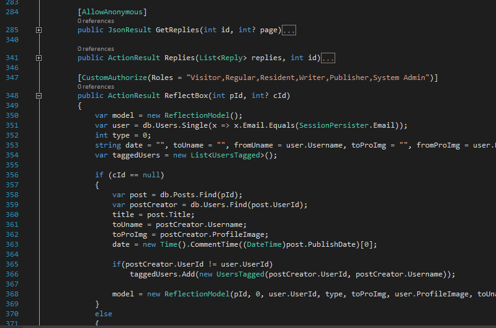Click line number 356 in gutter
The width and height of the screenshot is (496, 328).
click(12, 175)
